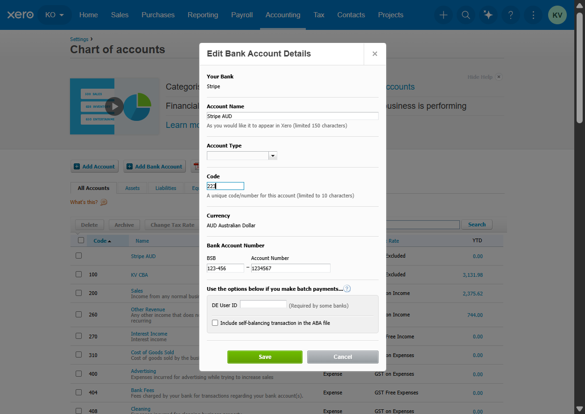Click in the BSB field
Viewport: 585px width, 414px height.
click(226, 268)
